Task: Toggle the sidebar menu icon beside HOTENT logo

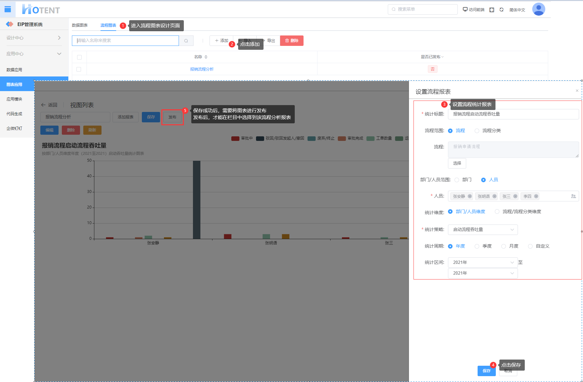Action: pyautogui.click(x=7, y=9)
